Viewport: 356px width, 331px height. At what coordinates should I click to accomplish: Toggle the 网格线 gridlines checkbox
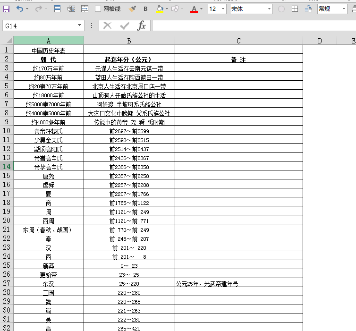point(98,9)
